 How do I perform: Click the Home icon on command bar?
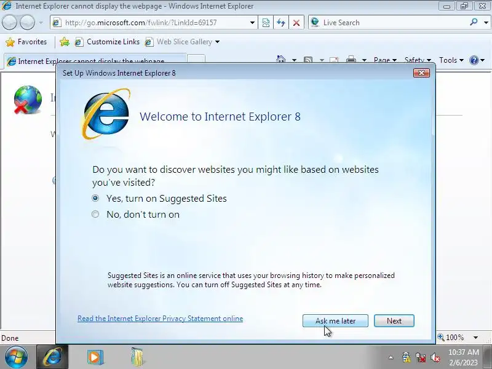[x=281, y=59]
